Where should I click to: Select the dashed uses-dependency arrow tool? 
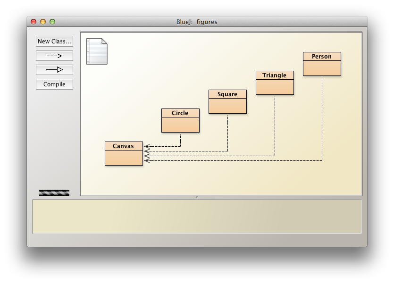(x=54, y=56)
